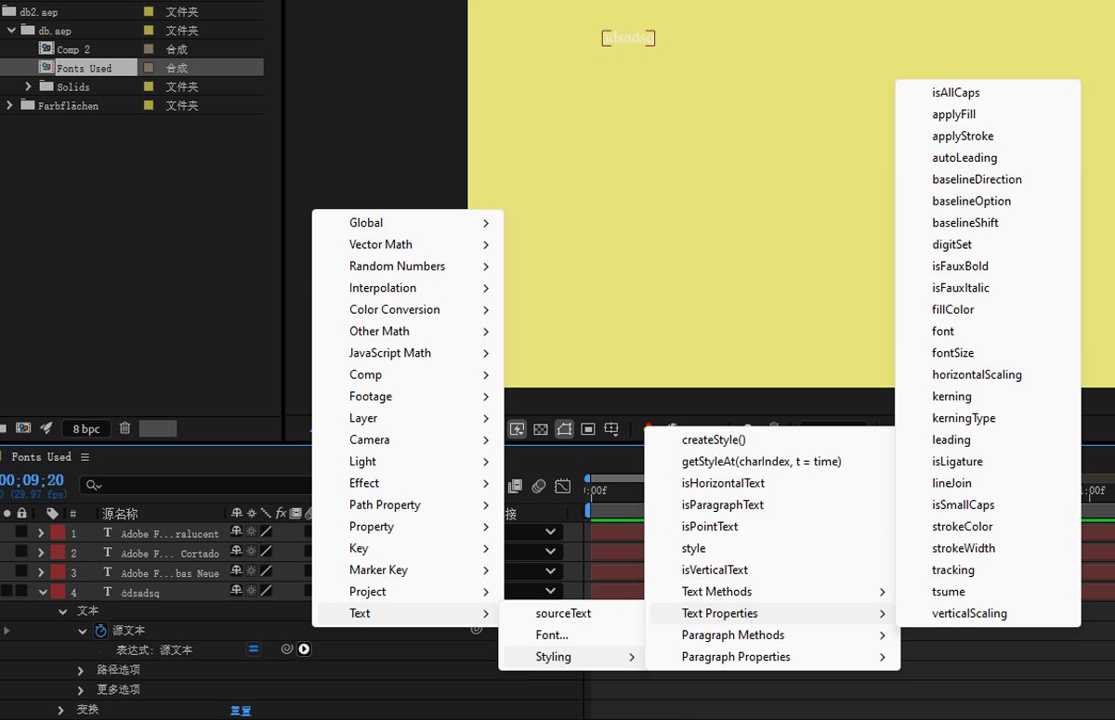
Task: Click grid and guide options icon
Action: (611, 429)
